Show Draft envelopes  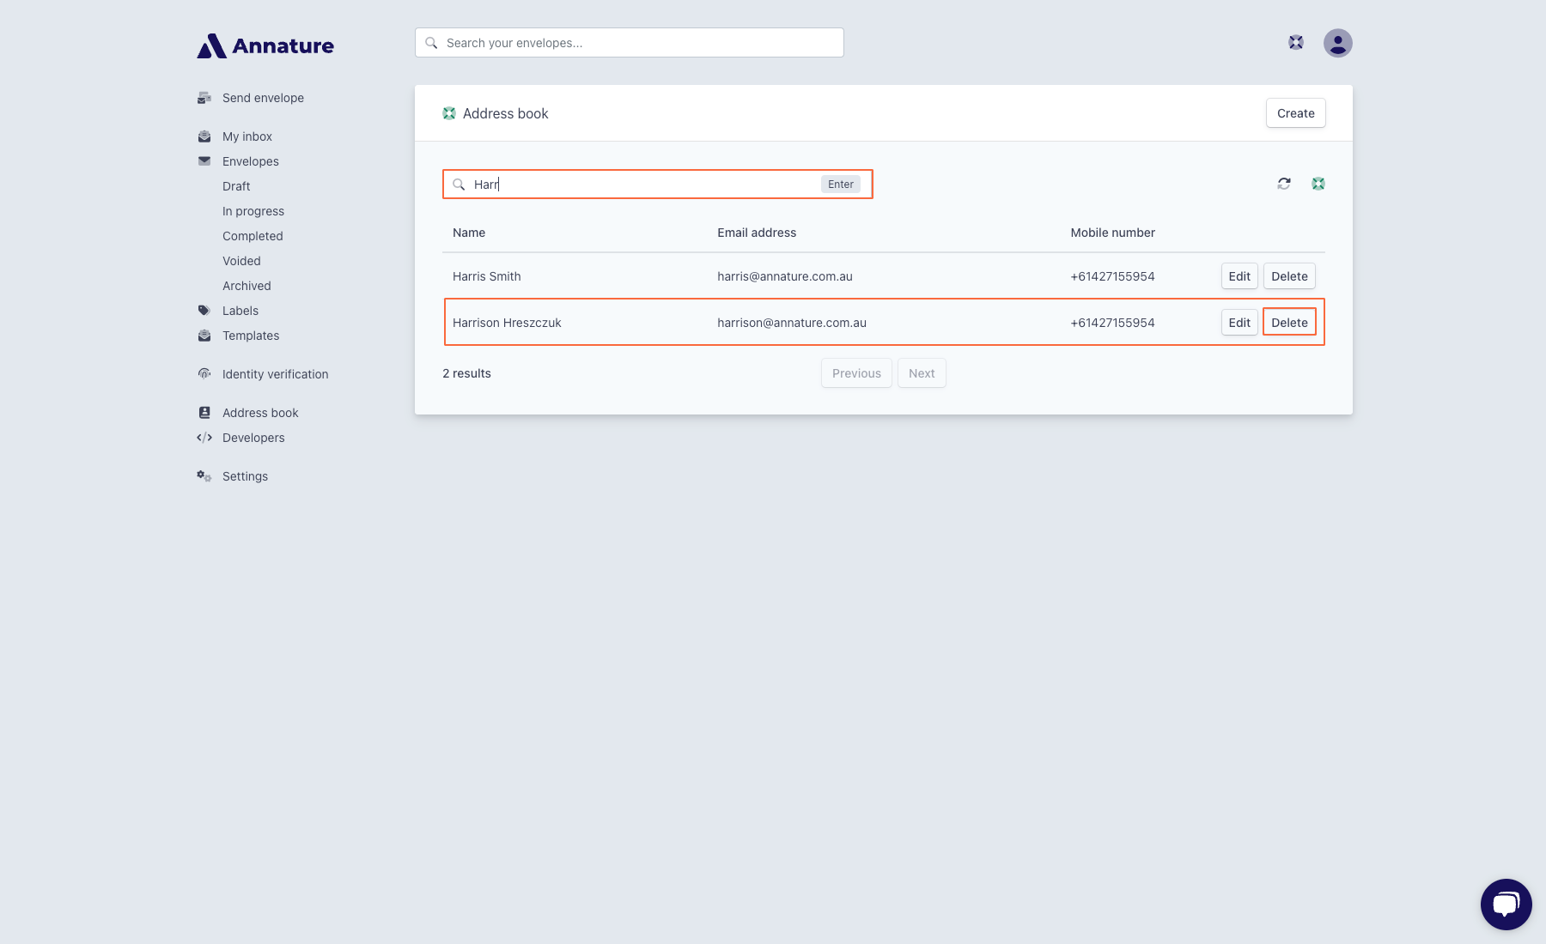coord(236,186)
